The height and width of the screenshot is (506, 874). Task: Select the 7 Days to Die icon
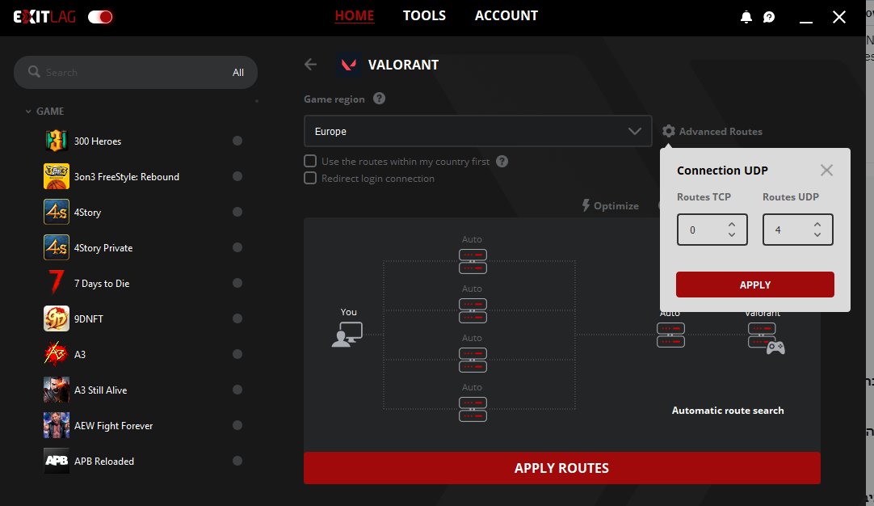[57, 283]
